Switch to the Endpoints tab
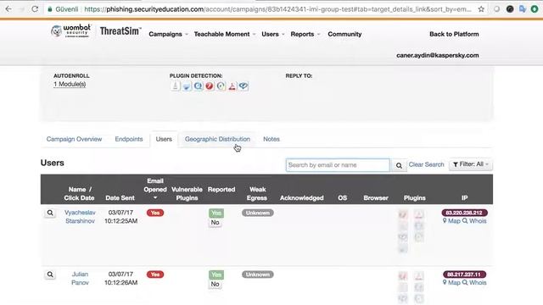 coord(129,139)
